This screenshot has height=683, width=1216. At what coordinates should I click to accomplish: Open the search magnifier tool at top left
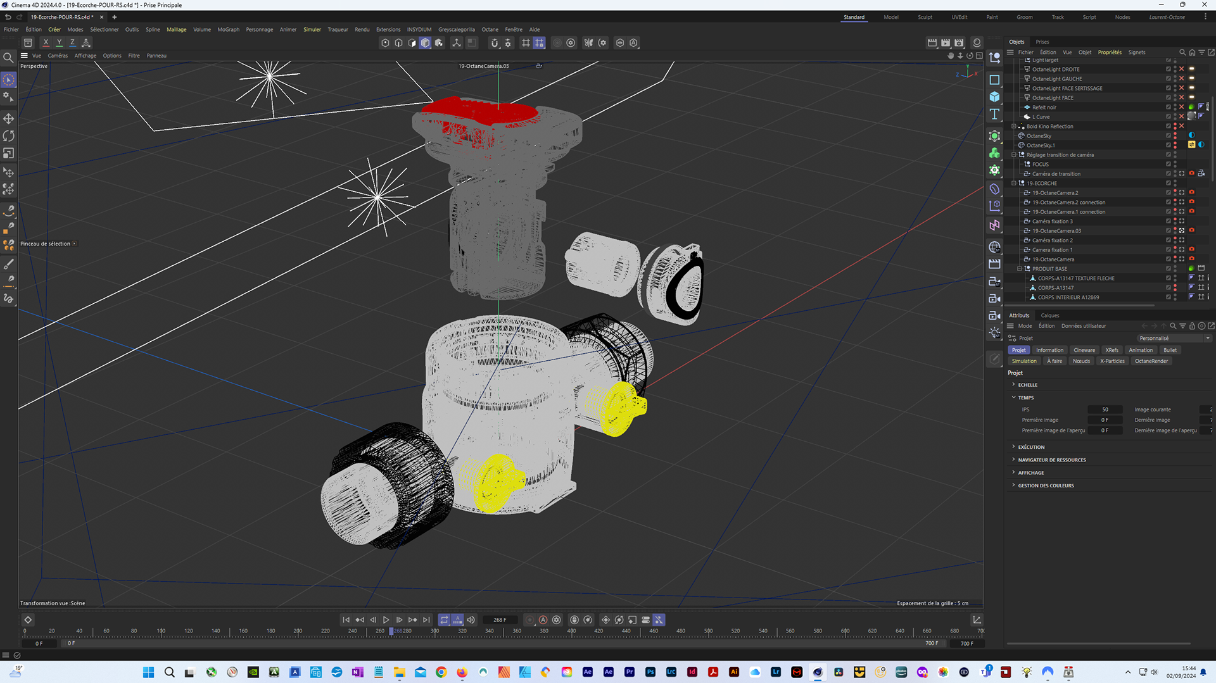pyautogui.click(x=9, y=58)
